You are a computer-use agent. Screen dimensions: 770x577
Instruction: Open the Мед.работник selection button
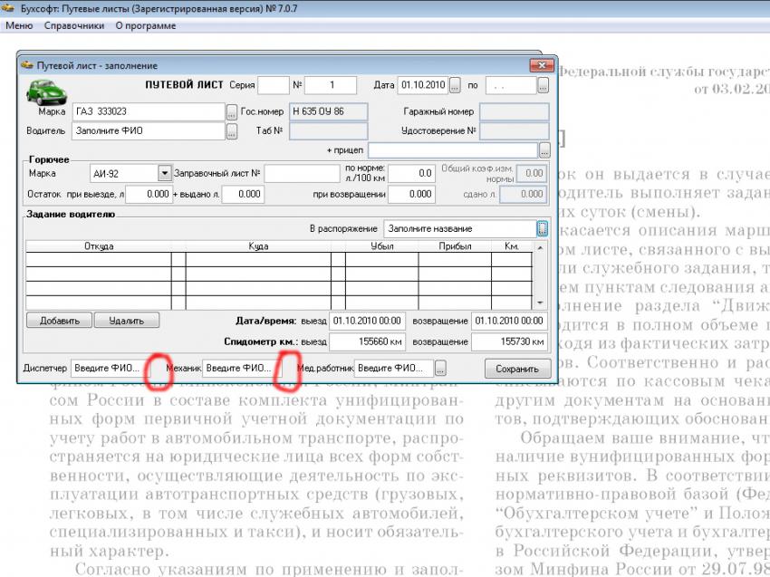(x=441, y=369)
